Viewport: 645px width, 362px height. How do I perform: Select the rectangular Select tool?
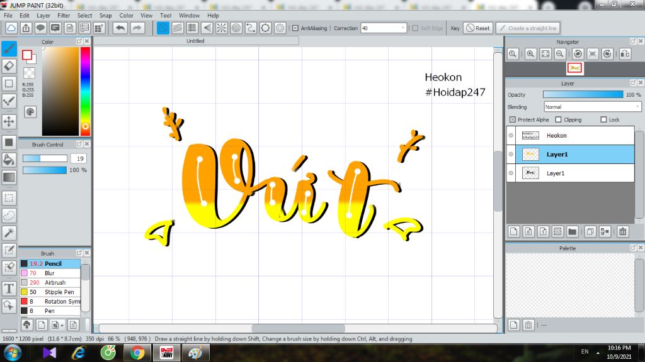coord(9,198)
